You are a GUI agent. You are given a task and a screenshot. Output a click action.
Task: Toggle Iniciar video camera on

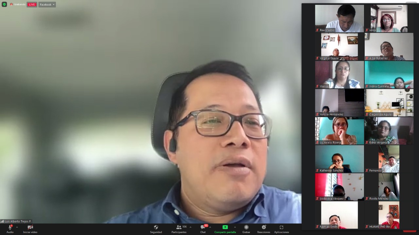[x=30, y=227]
